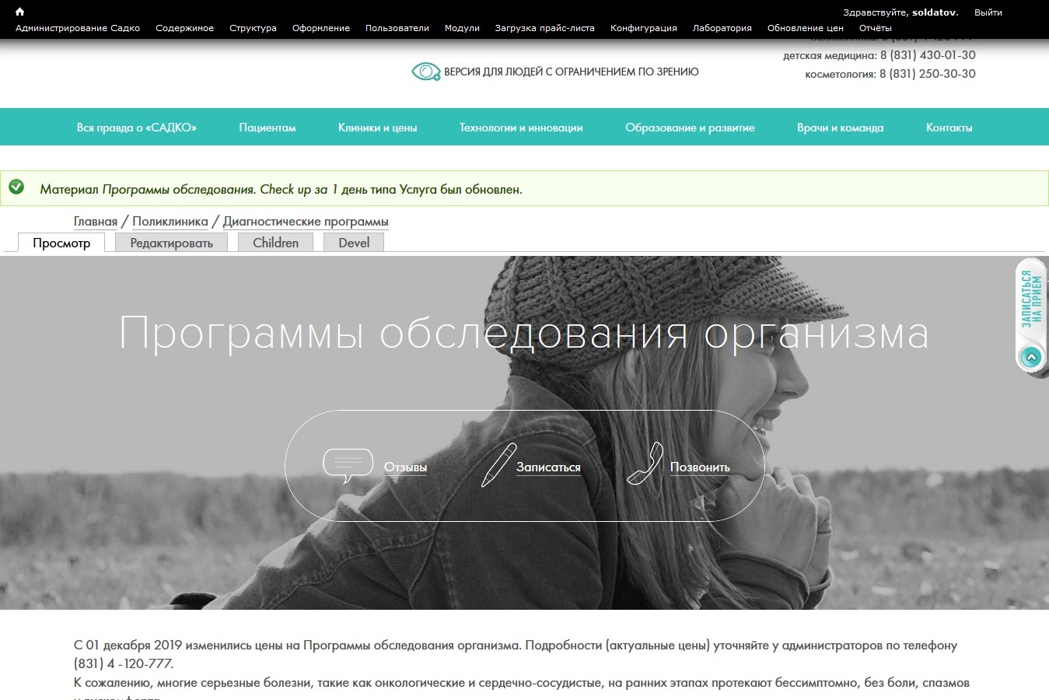Open Образование и развитие navigation item
Image resolution: width=1049 pixels, height=700 pixels.
click(x=690, y=128)
